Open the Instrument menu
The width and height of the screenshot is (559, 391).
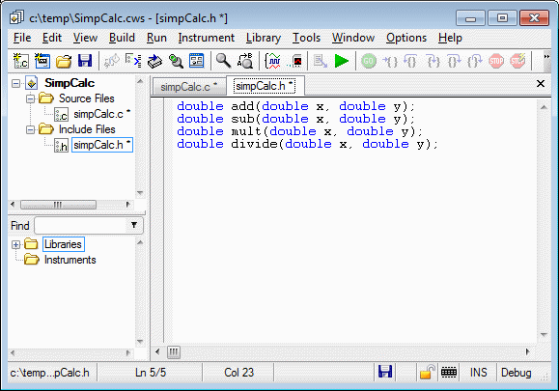pos(206,38)
